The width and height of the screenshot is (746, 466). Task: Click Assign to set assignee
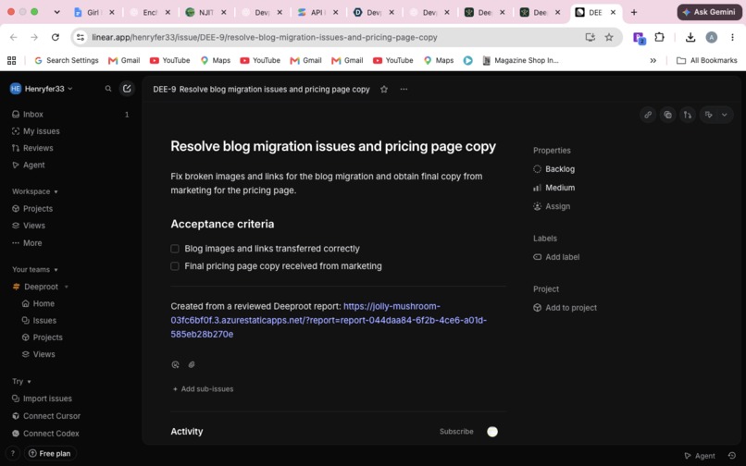(552, 206)
